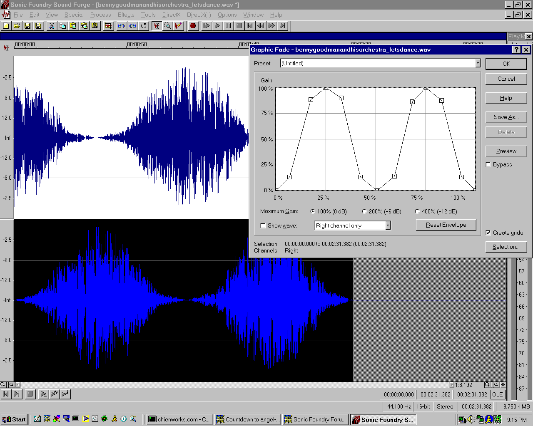Image resolution: width=533 pixels, height=426 pixels.
Task: Click the data window Stop button at bottom
Action: 30,394
